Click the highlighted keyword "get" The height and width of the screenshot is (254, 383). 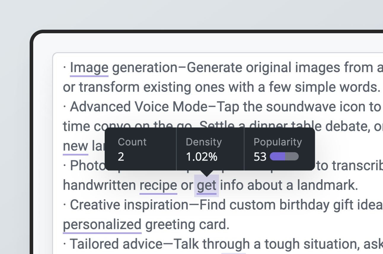[x=207, y=185]
